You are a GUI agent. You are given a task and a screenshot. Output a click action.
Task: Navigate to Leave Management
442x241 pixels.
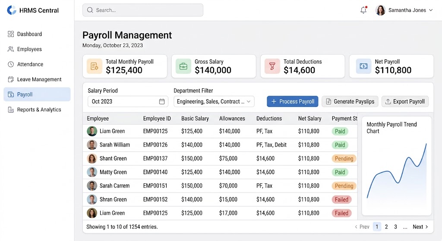tap(37, 79)
